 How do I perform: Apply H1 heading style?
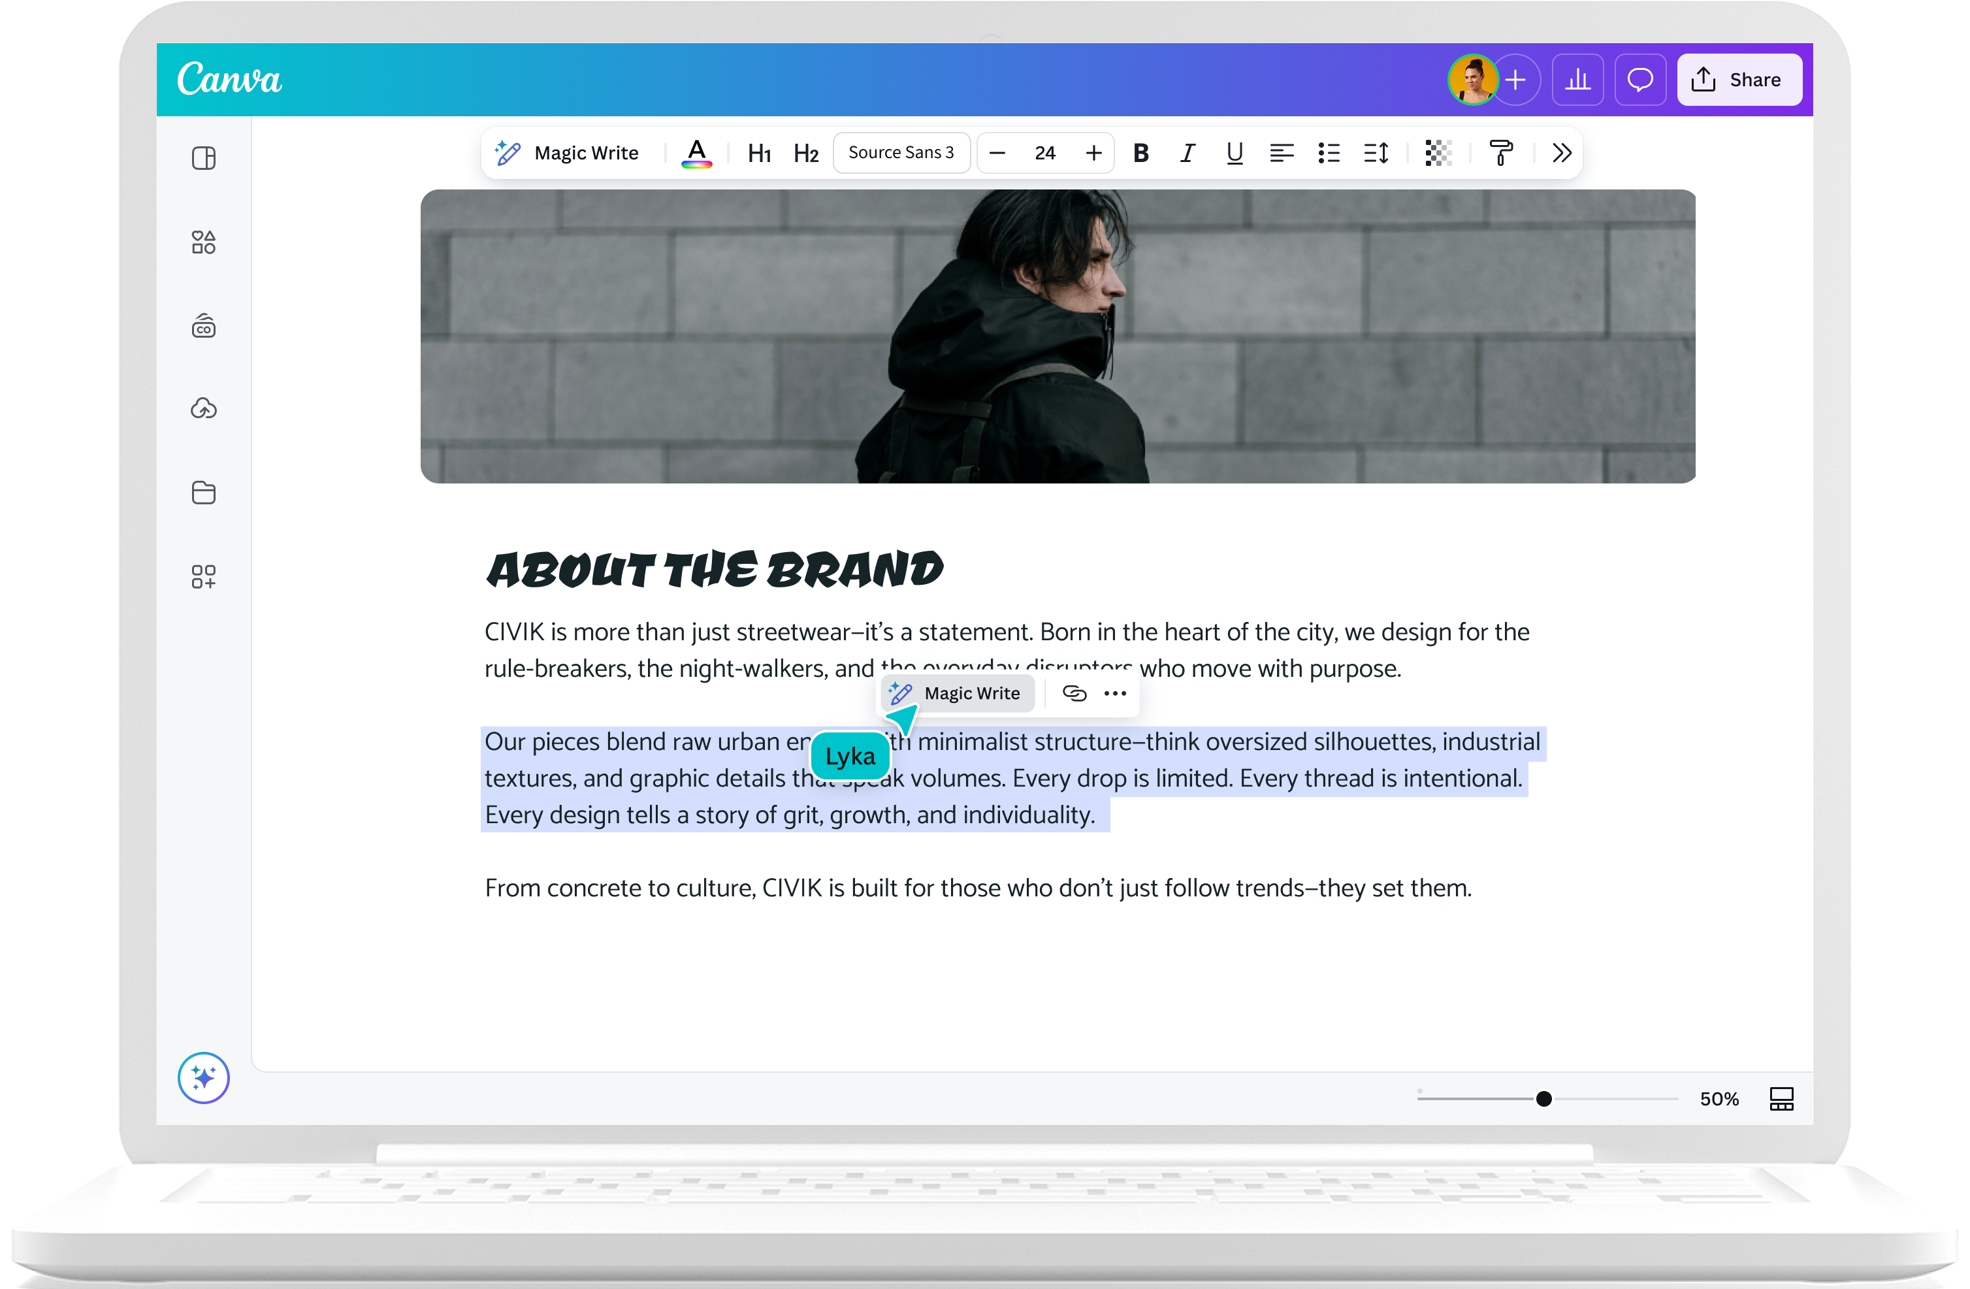(759, 152)
